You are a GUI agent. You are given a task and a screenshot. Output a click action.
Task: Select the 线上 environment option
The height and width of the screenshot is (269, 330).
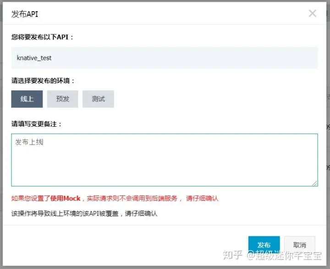(x=27, y=99)
